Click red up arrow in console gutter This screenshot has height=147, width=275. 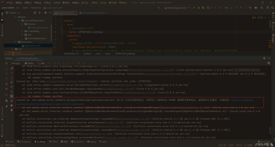[x=12, y=73]
